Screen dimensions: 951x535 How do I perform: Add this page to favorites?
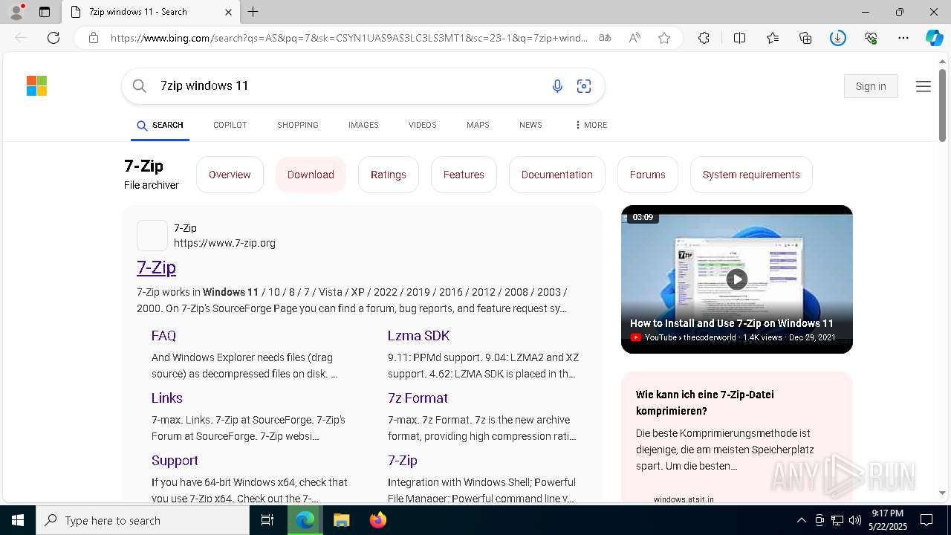point(664,38)
